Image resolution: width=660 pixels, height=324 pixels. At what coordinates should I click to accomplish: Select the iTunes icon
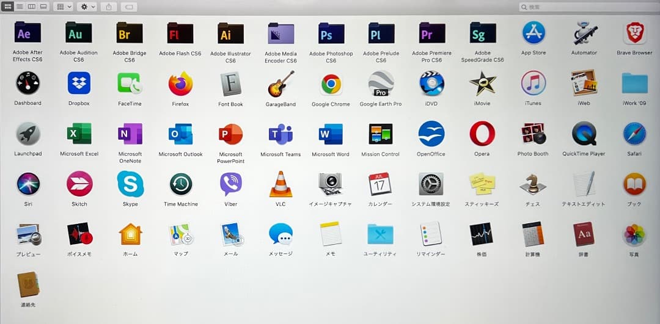click(533, 83)
